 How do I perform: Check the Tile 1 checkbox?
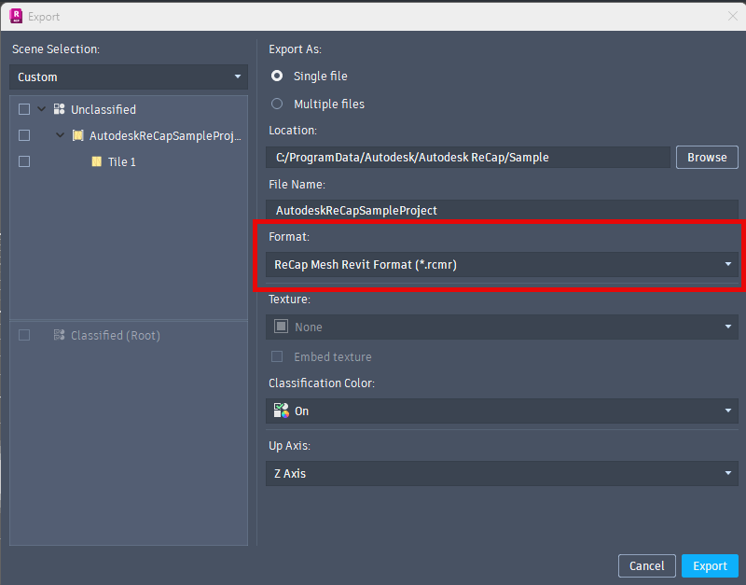pos(24,161)
